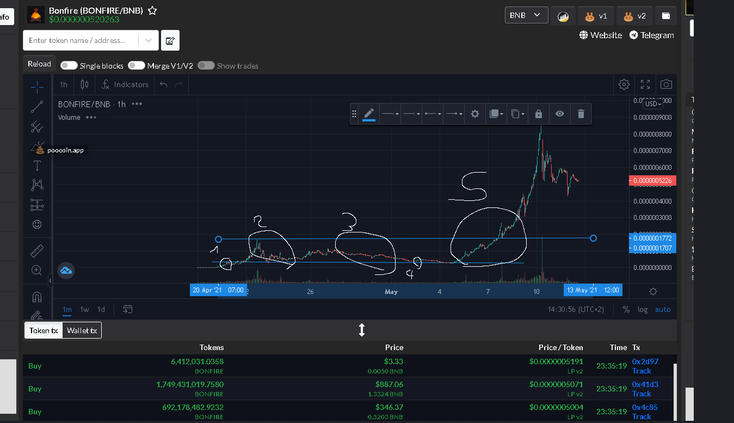The image size is (734, 423).
Task: Open PancakeSwap v1 button
Action: click(596, 16)
